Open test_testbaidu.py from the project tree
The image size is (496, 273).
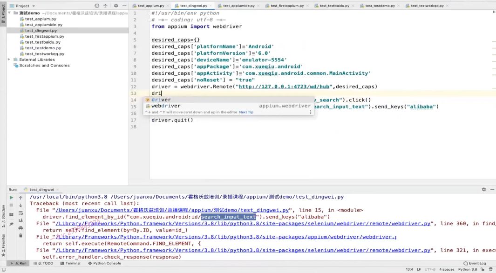[x=42, y=42]
